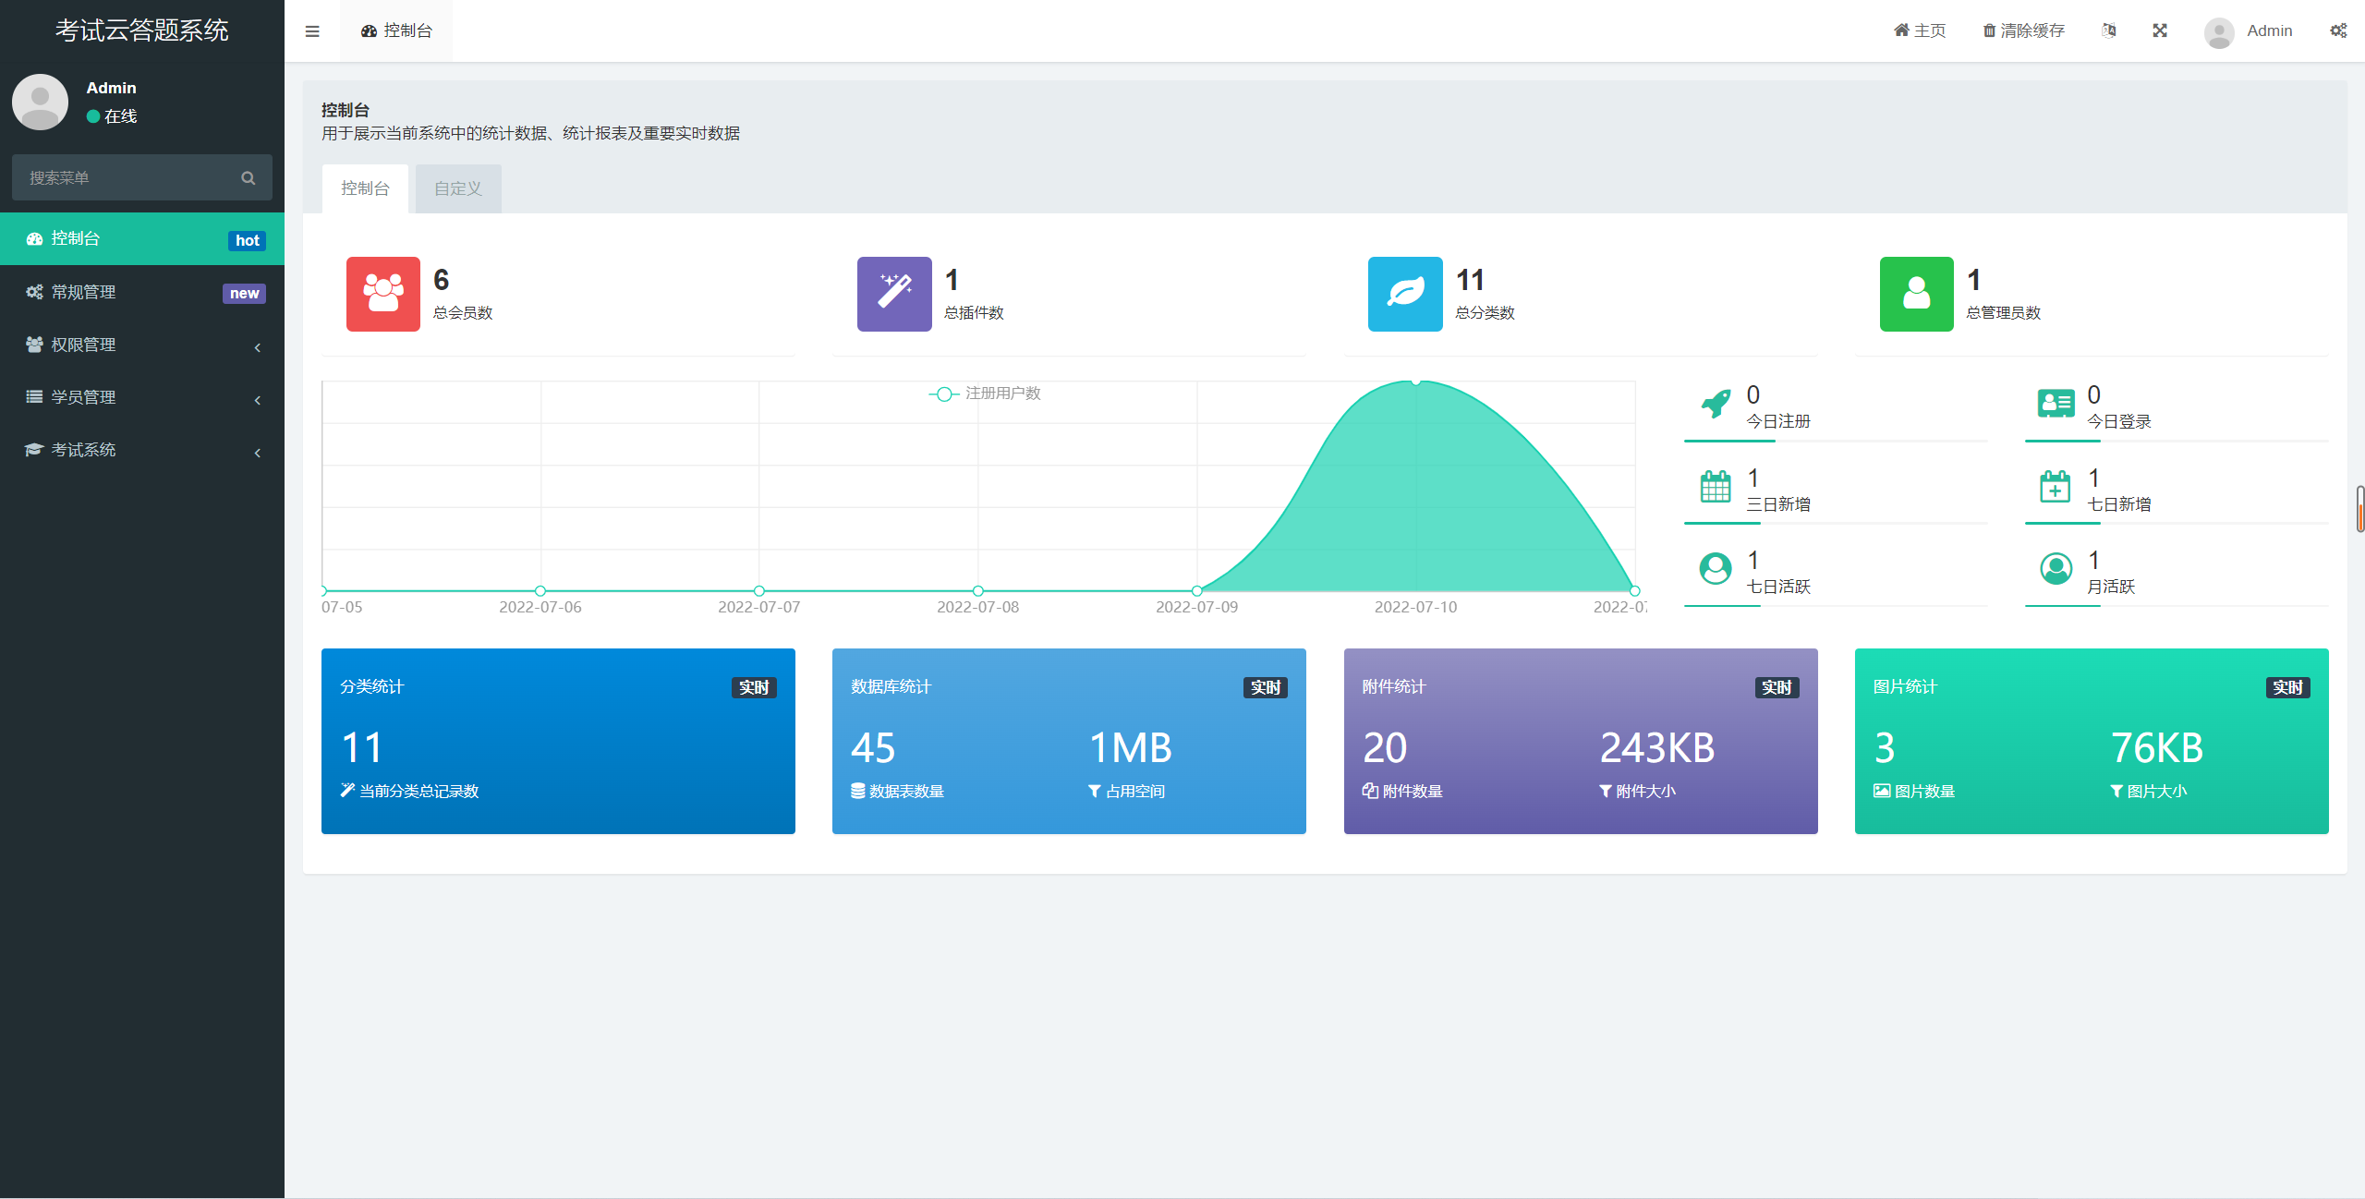Expand the 考试系统 sidebar menu
Screen dimensions: 2365x1199
[x=142, y=450]
